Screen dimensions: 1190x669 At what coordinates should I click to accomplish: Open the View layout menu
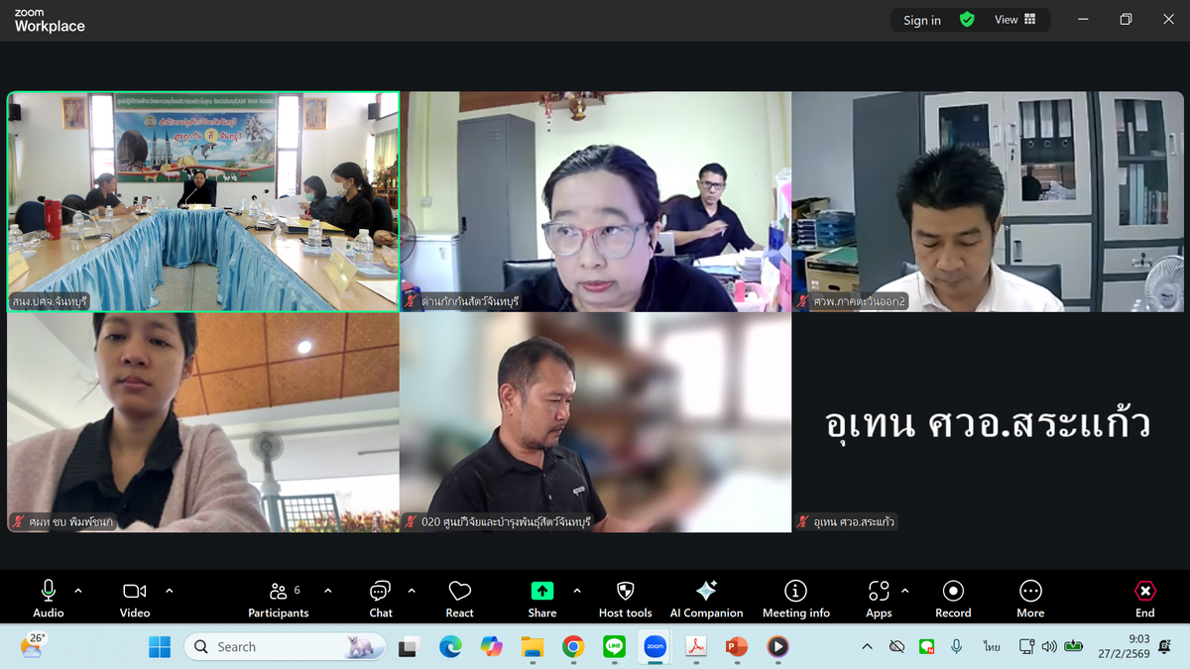(1014, 20)
